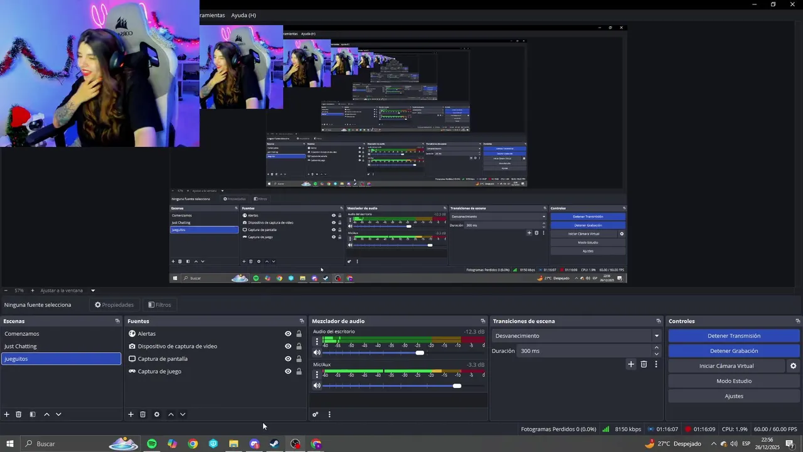Adjust Mic/Aux volume slider
The width and height of the screenshot is (803, 452).
coord(457,385)
